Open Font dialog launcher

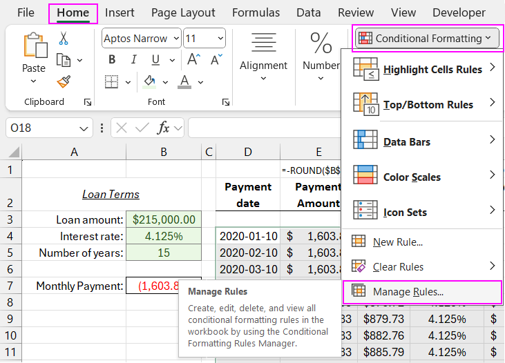pyautogui.click(x=226, y=102)
